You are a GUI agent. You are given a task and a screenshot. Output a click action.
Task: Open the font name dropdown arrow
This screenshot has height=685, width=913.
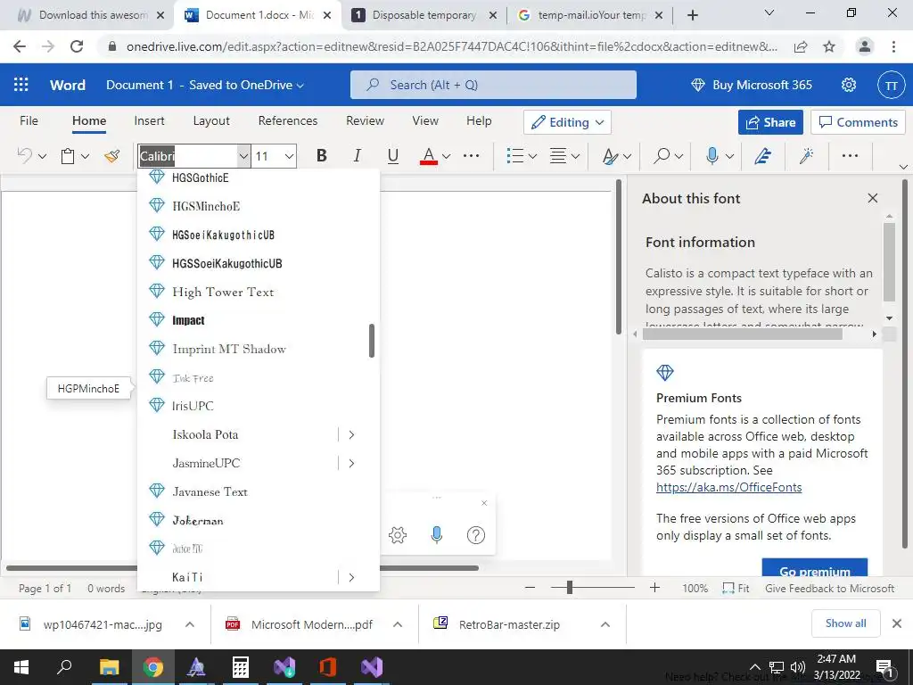tap(243, 156)
